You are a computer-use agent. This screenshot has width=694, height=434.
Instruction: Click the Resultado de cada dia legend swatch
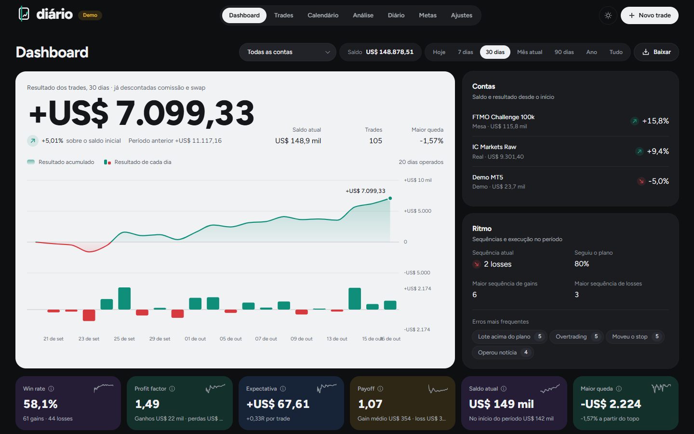107,162
